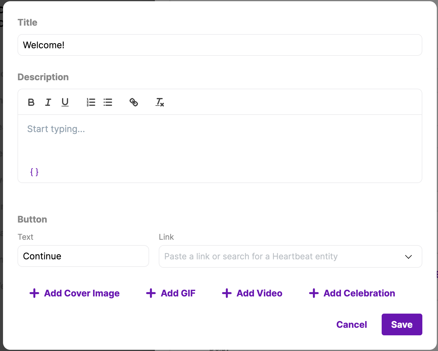Click the button Text field showing Continue

83,256
